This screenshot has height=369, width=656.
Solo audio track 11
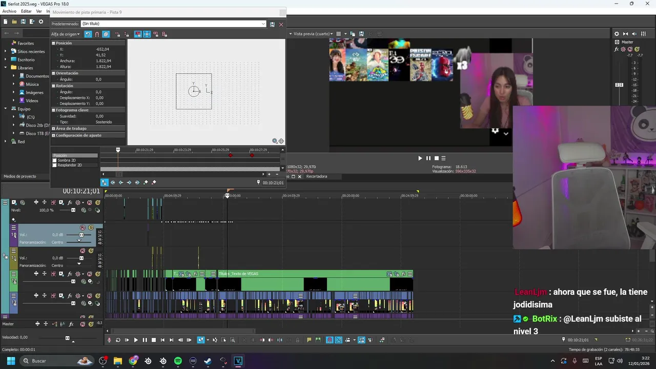coord(91,251)
